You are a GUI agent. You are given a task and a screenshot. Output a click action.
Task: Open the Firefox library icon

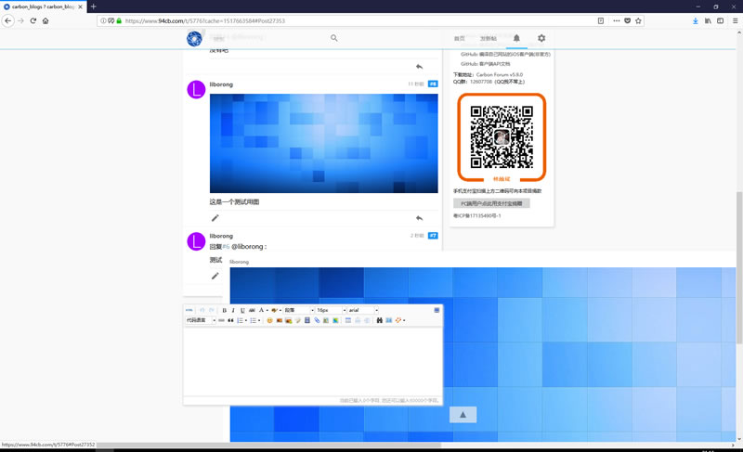pos(708,20)
